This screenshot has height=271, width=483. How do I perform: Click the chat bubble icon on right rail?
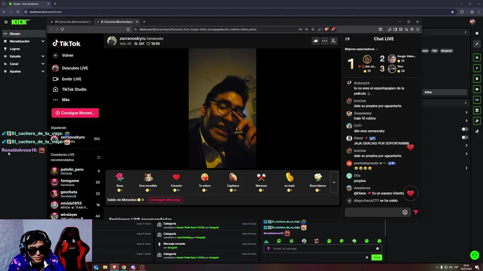pyautogui.click(x=477, y=89)
